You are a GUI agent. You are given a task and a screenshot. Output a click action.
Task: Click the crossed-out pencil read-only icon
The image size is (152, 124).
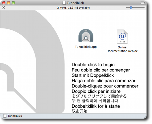click(x=3, y=8)
